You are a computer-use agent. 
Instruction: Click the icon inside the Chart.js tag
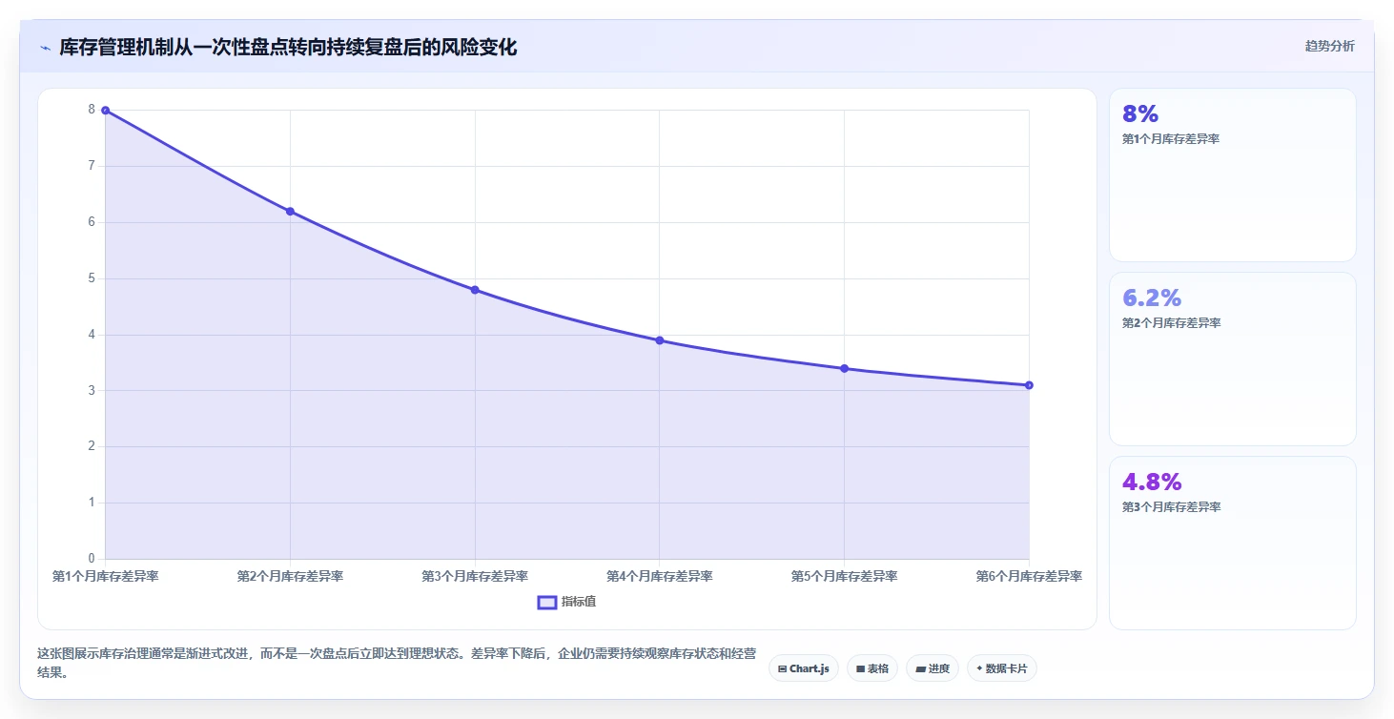point(782,669)
